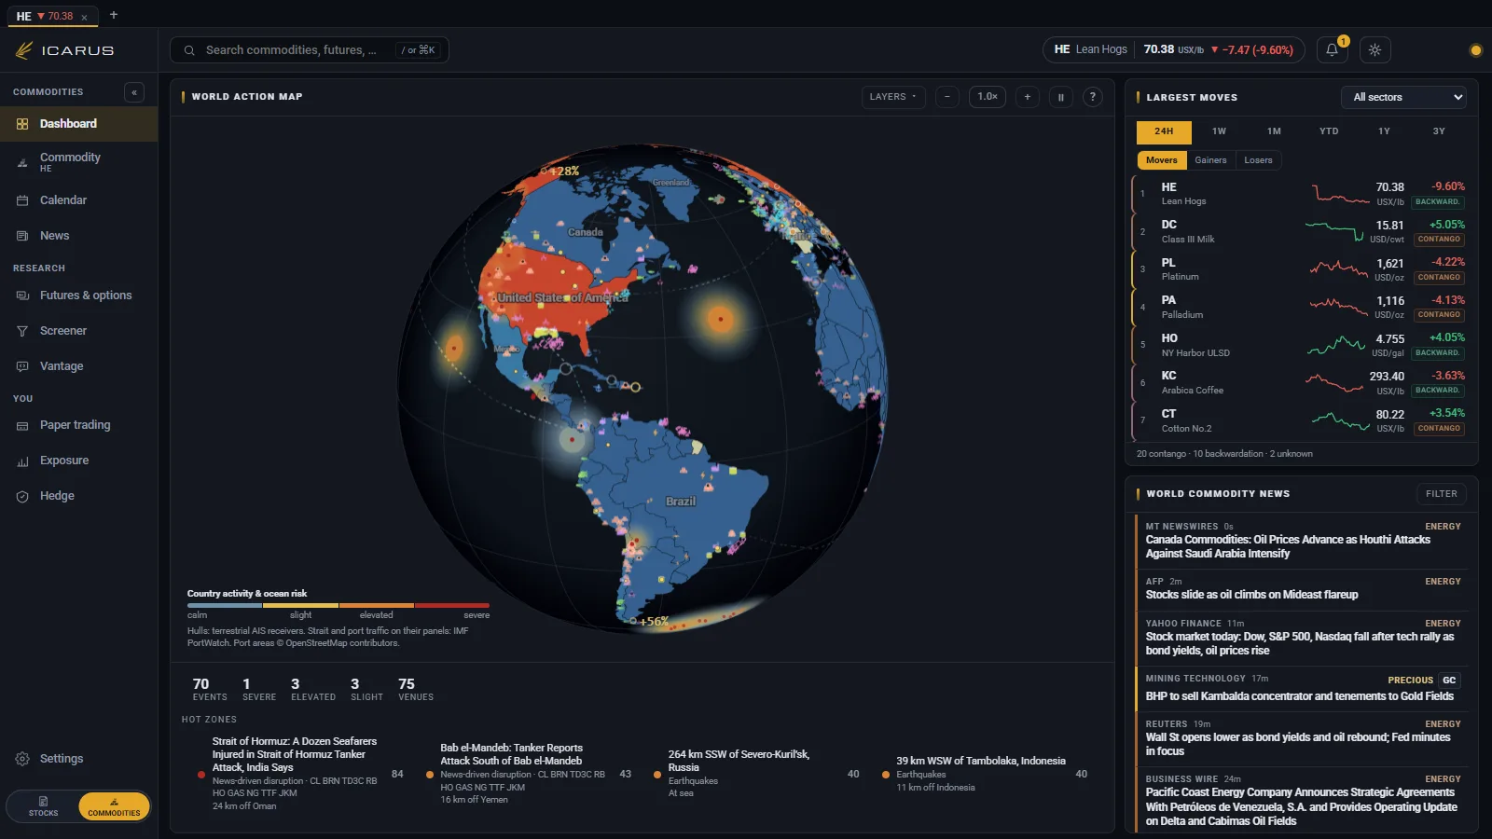Viewport: 1492px width, 839px height.
Task: Click the orange hotspot in the Atlantic
Action: pyautogui.click(x=720, y=320)
